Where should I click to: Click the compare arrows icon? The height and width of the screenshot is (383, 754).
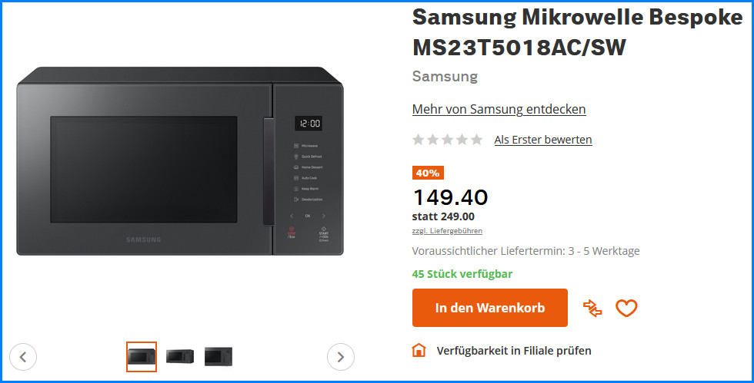tap(592, 308)
